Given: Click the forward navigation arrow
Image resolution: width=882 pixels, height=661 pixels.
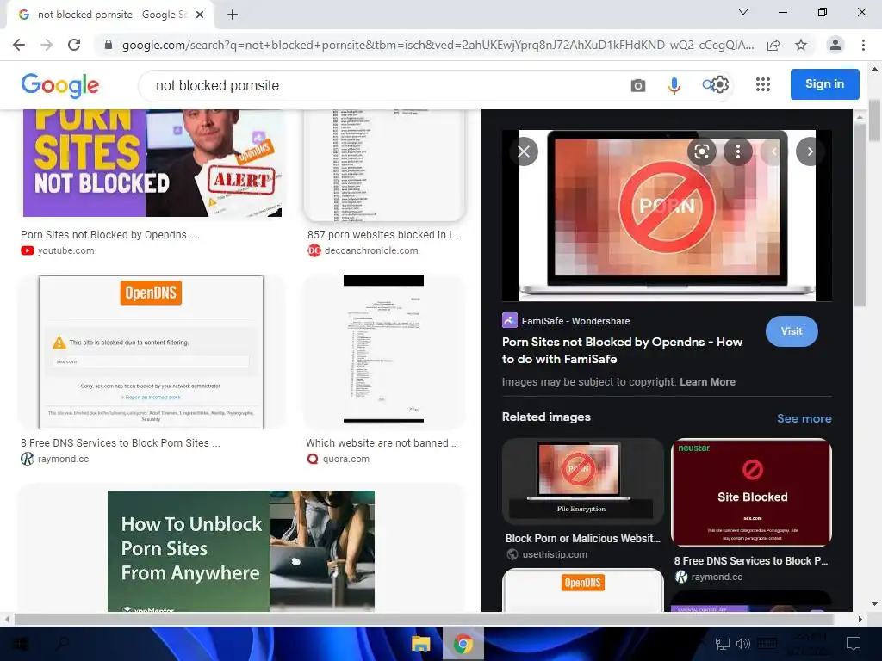Looking at the screenshot, I should [x=47, y=45].
